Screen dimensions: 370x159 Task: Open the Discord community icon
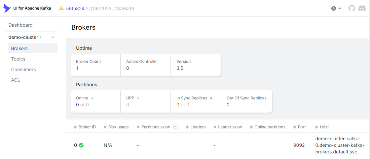tap(362, 8)
